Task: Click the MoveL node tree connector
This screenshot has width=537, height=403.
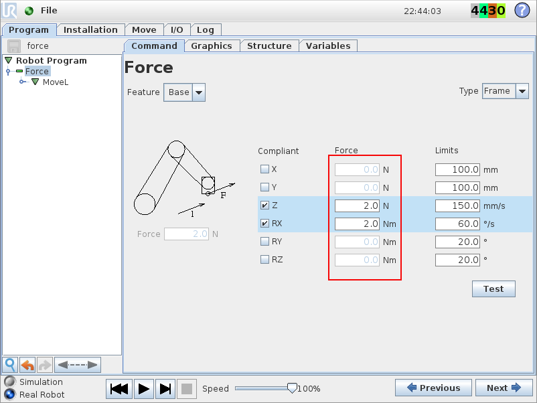Action: (x=22, y=82)
